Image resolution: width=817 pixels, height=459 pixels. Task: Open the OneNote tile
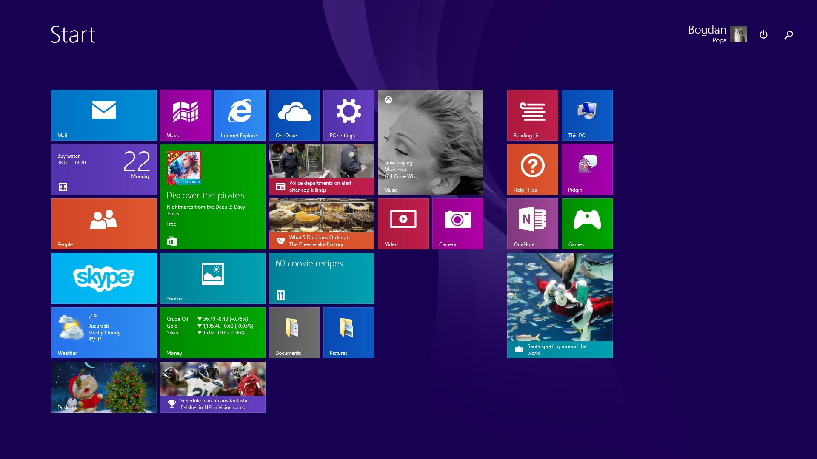533,224
